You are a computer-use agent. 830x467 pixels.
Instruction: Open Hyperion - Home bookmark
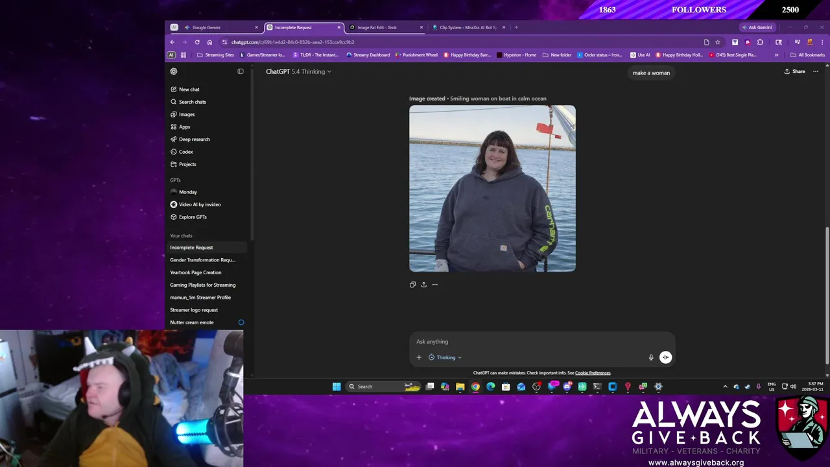tap(517, 55)
